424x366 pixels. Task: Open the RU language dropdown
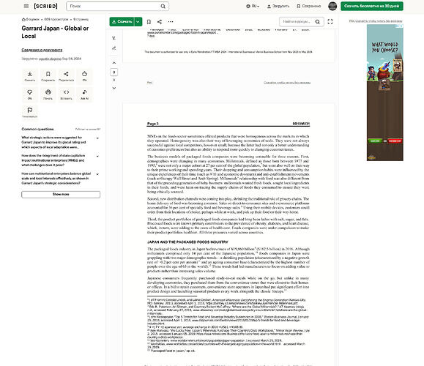click(x=253, y=6)
